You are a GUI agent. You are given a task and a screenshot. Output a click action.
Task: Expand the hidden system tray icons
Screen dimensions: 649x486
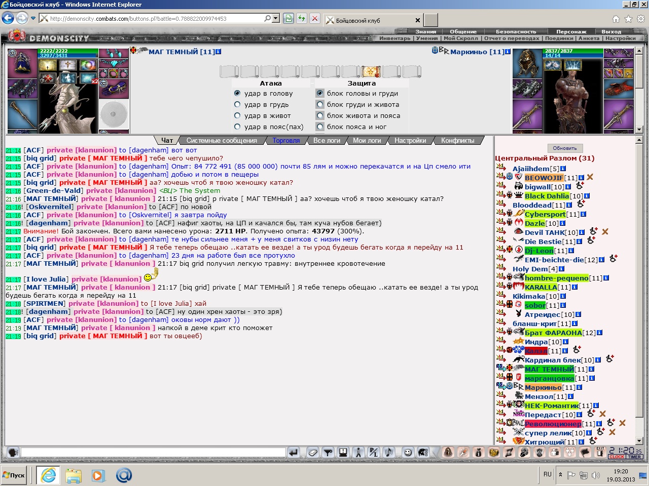[560, 475]
